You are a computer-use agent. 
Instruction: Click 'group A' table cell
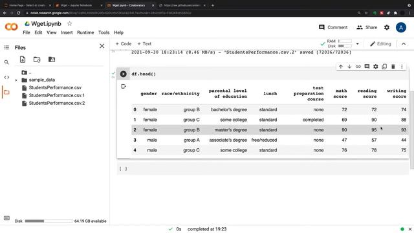click(191, 140)
